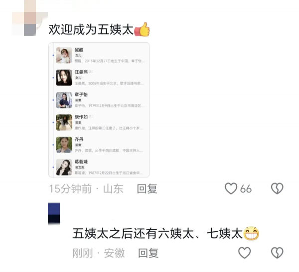The height and width of the screenshot is (272, 299).
Task: Open the attached relationship list image
Action: (99, 110)
